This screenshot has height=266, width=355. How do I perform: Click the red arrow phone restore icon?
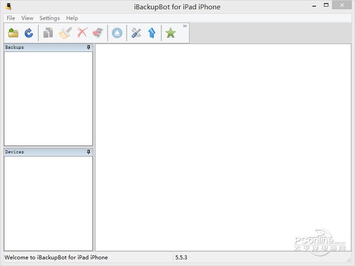pos(98,33)
